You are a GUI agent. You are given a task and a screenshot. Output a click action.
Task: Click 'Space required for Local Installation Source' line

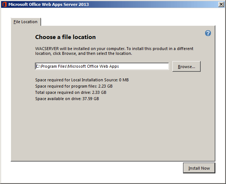tap(82, 80)
